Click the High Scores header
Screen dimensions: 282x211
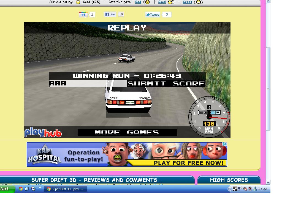(x=229, y=180)
